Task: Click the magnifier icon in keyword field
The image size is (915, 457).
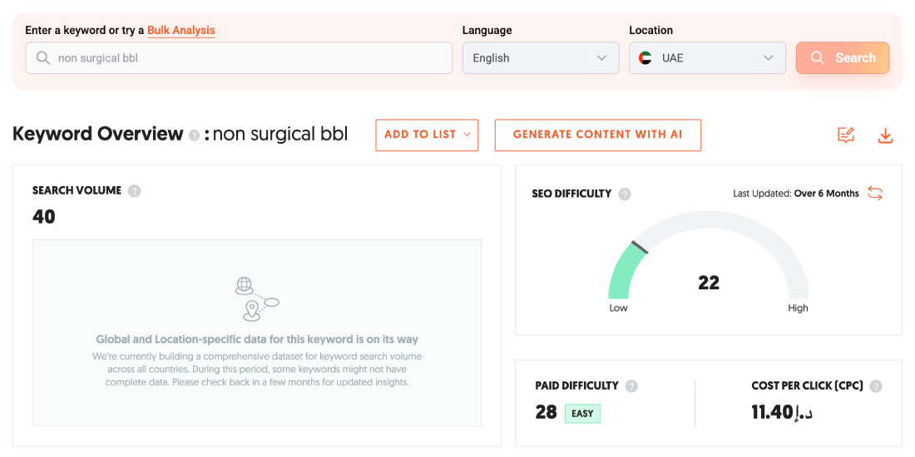Action: (42, 58)
